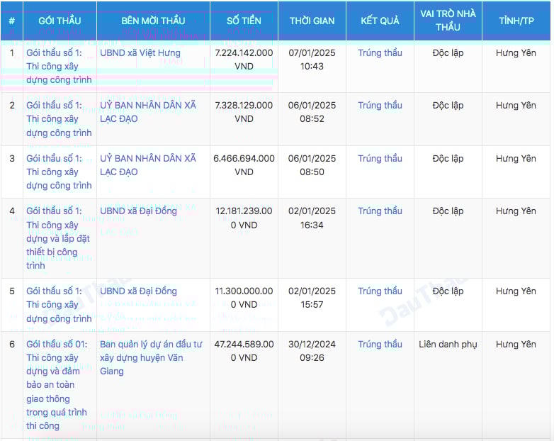Viewport: 554px width, 441px height.
Task: Click the VAI TRÒ NHÀ THẦU column header
Action: [x=448, y=21]
